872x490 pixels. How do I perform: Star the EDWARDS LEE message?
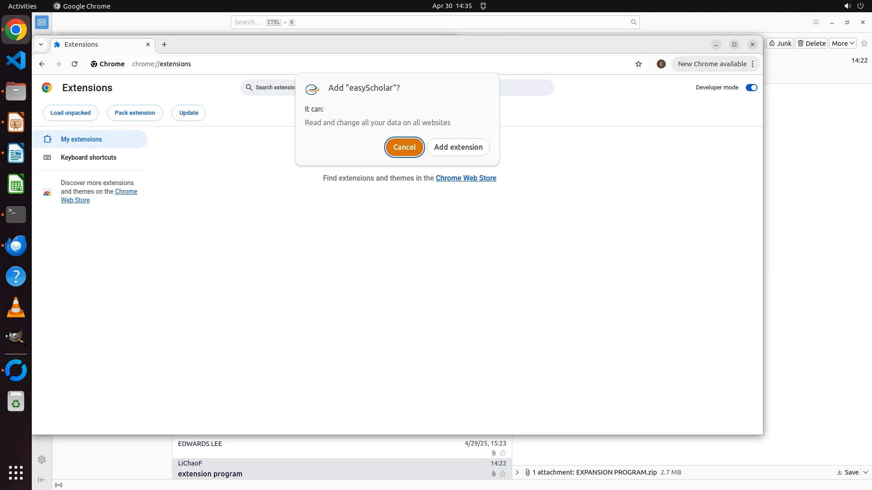(x=502, y=453)
